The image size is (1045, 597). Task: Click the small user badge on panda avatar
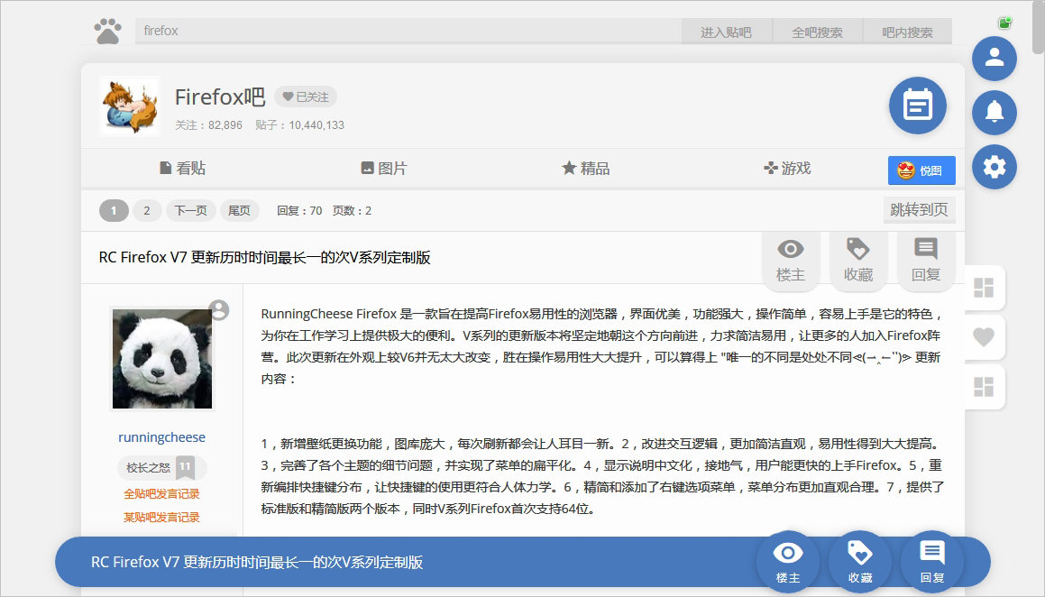[218, 310]
